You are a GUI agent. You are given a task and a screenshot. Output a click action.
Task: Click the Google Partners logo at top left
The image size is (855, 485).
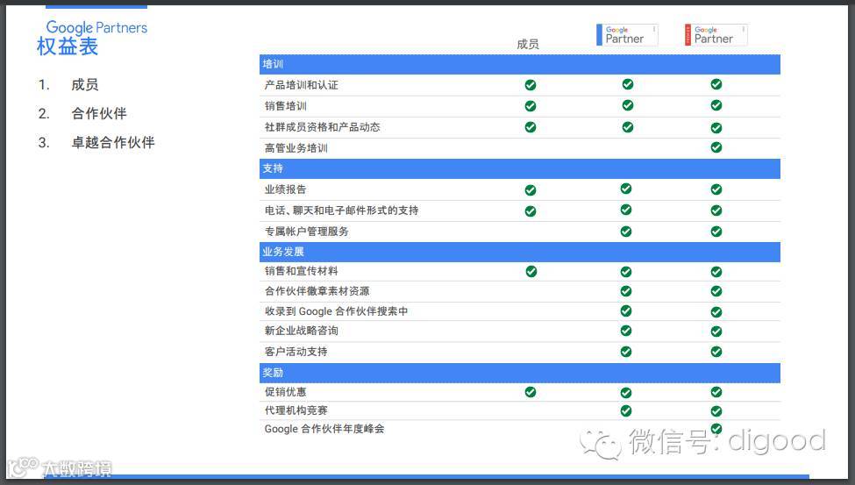(x=96, y=27)
